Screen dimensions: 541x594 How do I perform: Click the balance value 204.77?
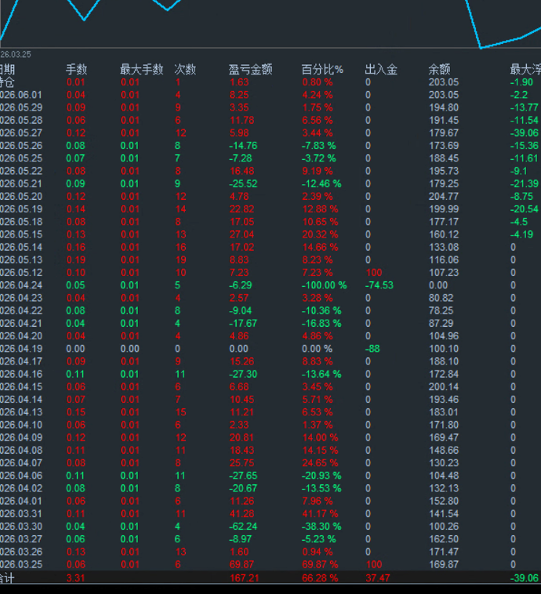[444, 196]
